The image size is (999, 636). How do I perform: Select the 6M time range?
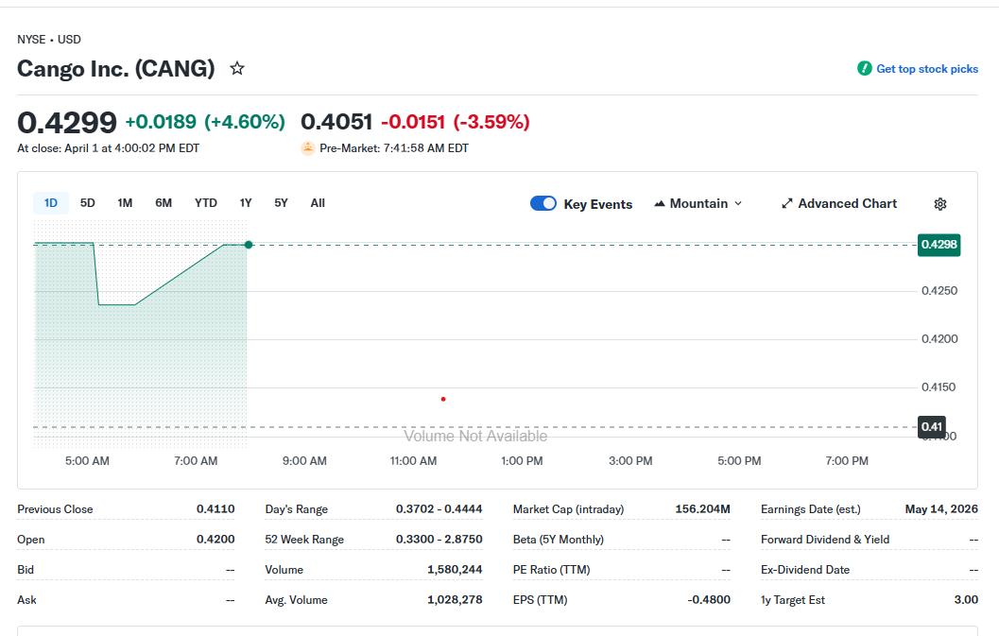click(163, 202)
